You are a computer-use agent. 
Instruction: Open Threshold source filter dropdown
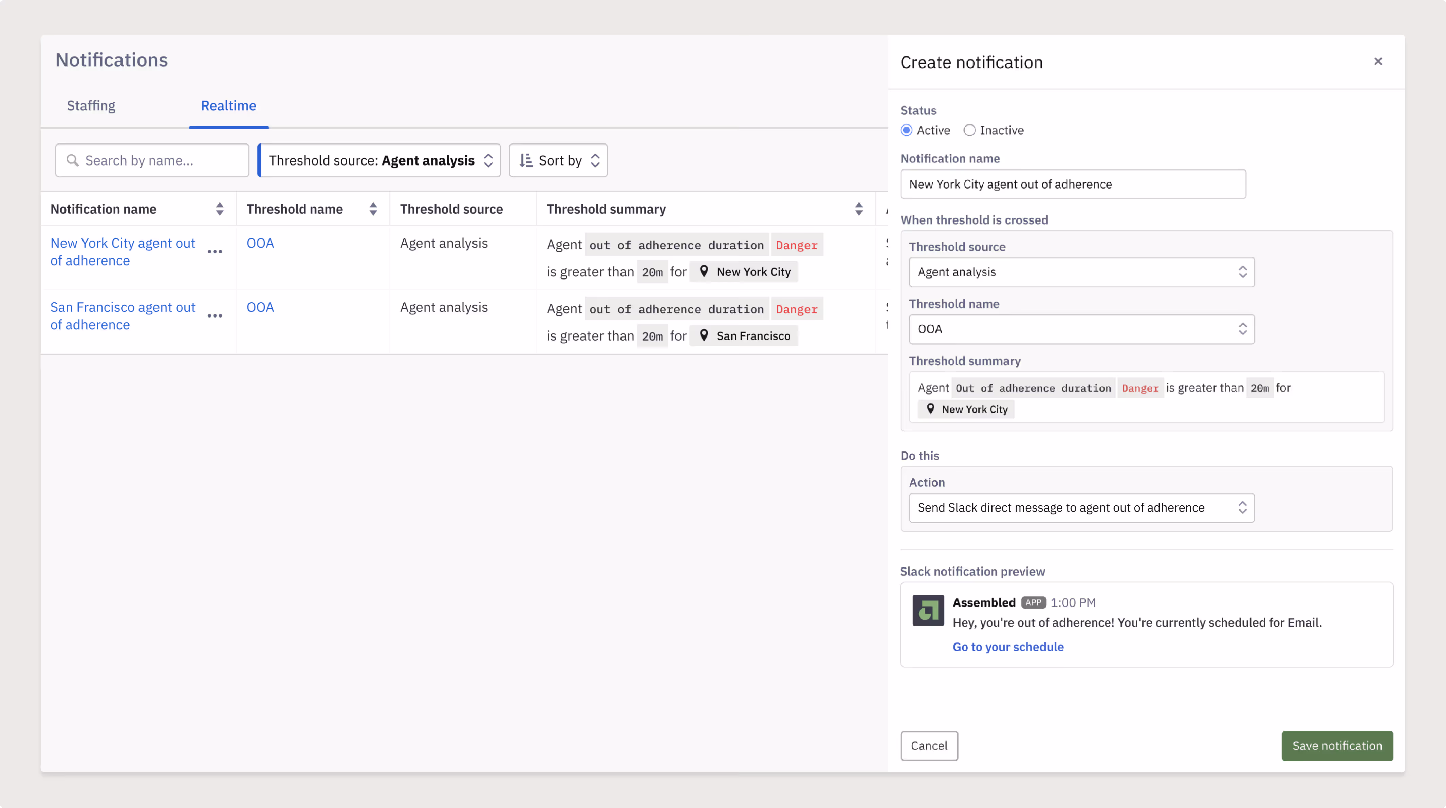click(x=379, y=160)
